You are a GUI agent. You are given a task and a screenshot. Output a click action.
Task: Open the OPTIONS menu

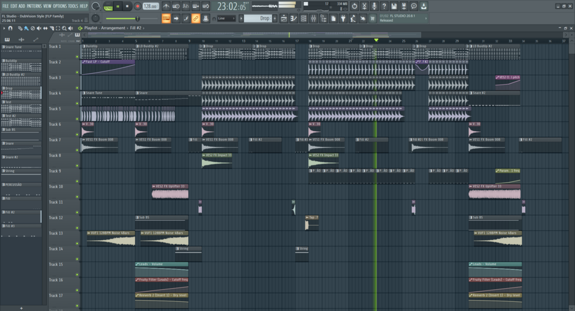(60, 6)
